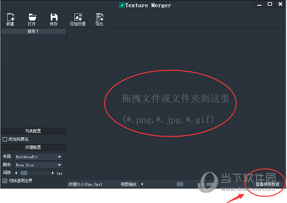Image resolution: width=287 pixels, height=203 pixels.
Task: Click the 列表配置 section header
Action: pyautogui.click(x=33, y=131)
